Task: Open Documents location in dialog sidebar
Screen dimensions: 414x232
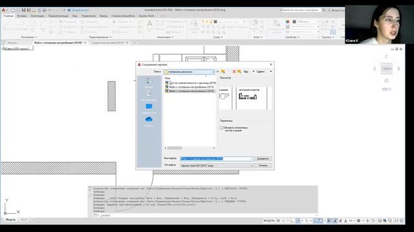Action: [149, 95]
